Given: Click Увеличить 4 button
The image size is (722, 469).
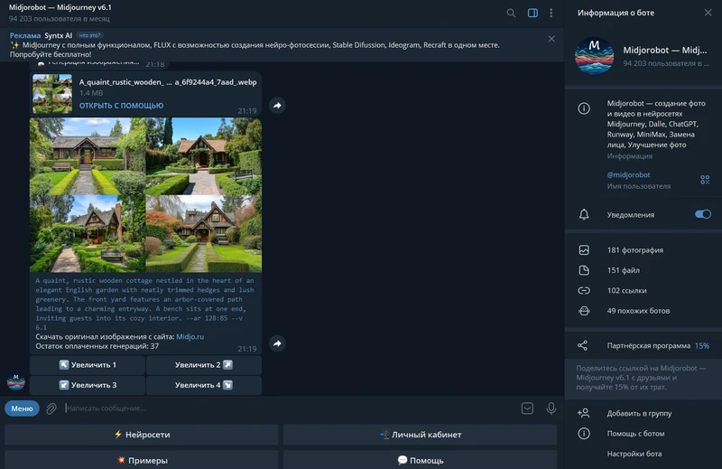Looking at the screenshot, I should [x=204, y=385].
